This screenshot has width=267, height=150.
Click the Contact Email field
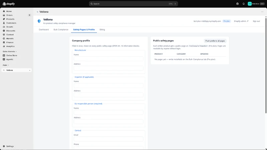click(108, 139)
